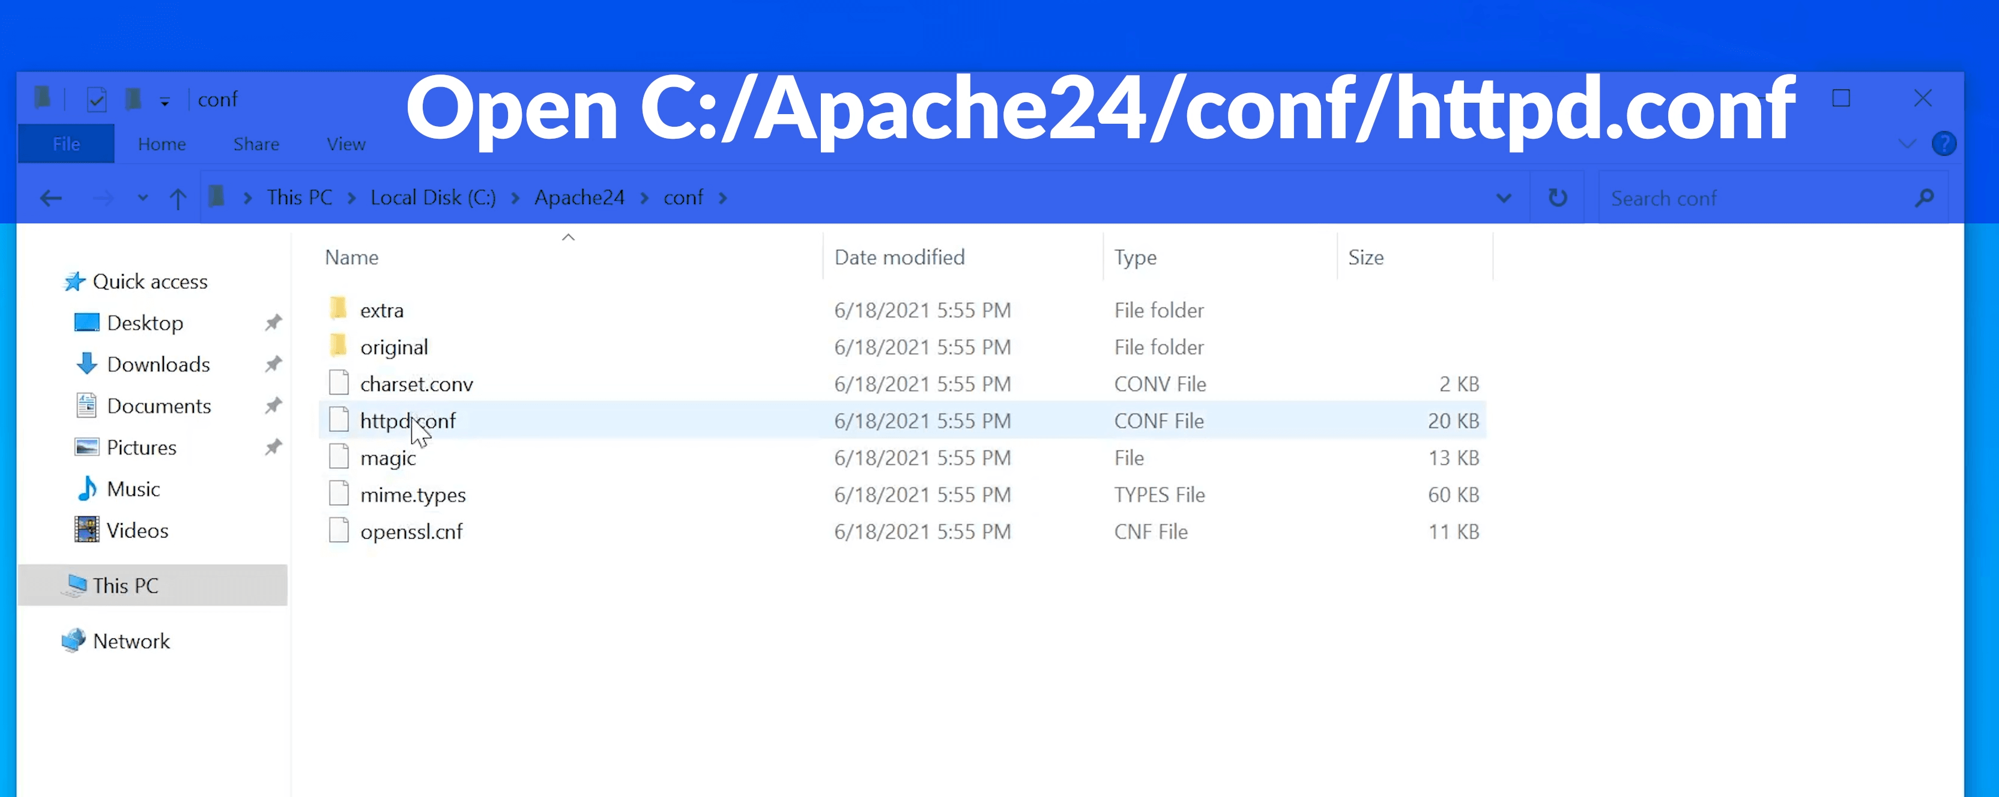Screen dimensions: 1999x797
Task: Sort files by Name column
Action: 570,257
